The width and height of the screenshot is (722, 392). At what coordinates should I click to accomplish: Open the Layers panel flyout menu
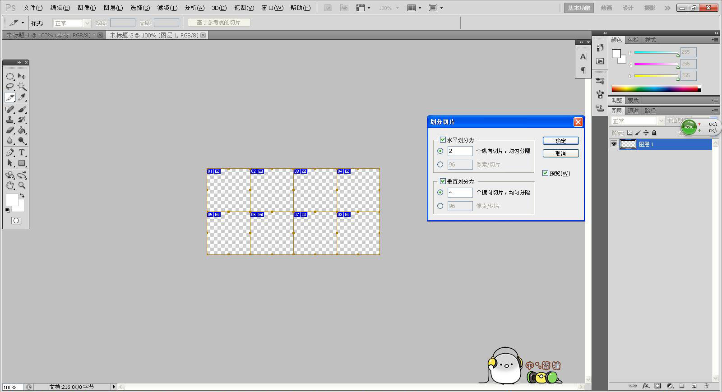715,111
